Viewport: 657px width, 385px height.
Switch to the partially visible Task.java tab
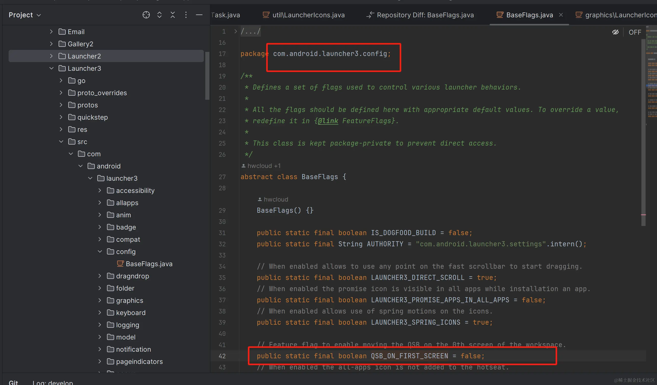[x=226, y=15]
